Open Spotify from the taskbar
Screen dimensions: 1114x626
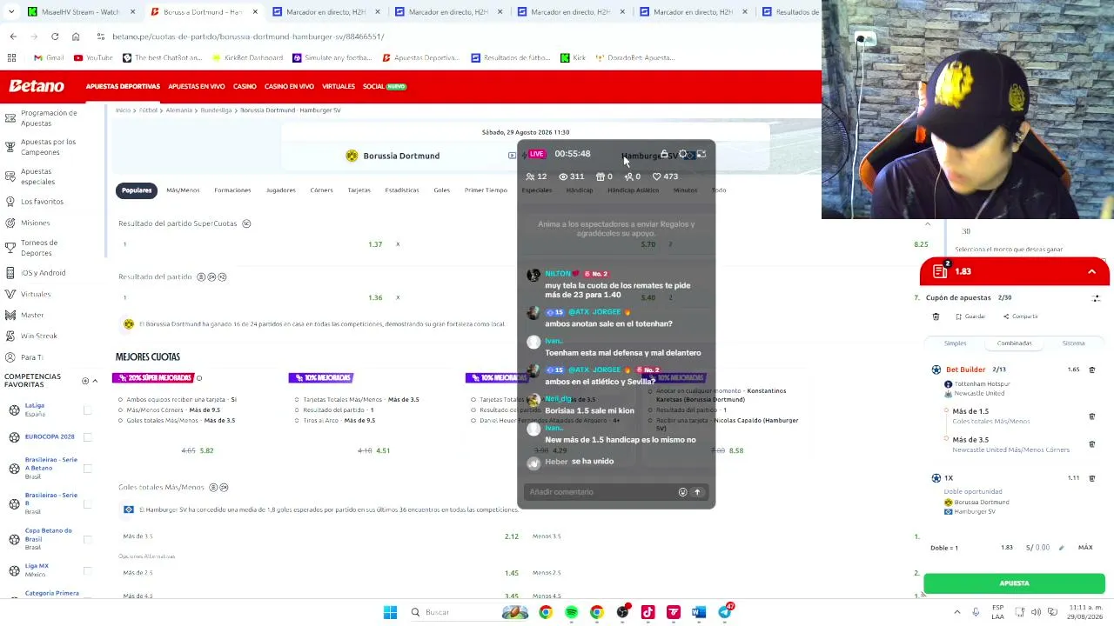tap(571, 612)
